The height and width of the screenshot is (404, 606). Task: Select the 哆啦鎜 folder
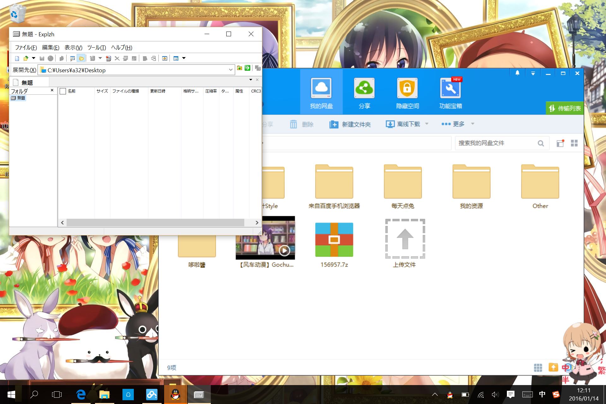click(x=197, y=251)
